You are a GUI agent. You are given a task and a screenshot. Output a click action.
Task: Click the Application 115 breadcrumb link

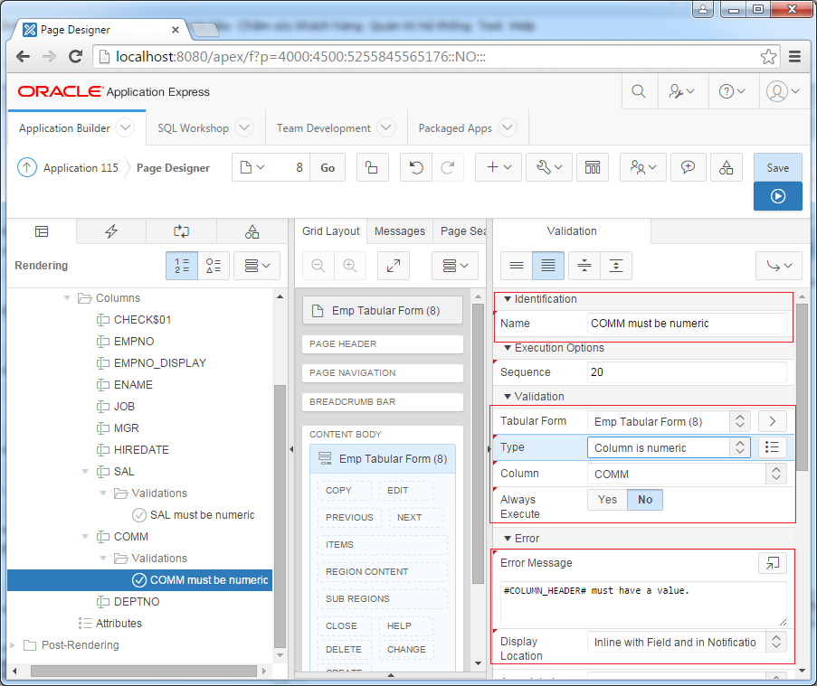click(81, 167)
